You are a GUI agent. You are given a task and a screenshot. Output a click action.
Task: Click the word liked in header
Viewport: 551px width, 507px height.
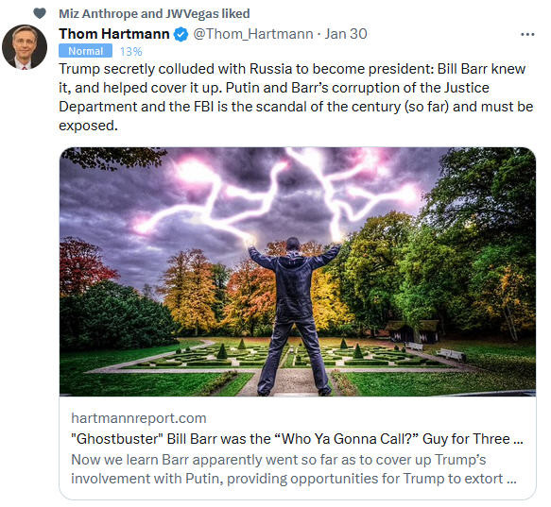coord(235,14)
